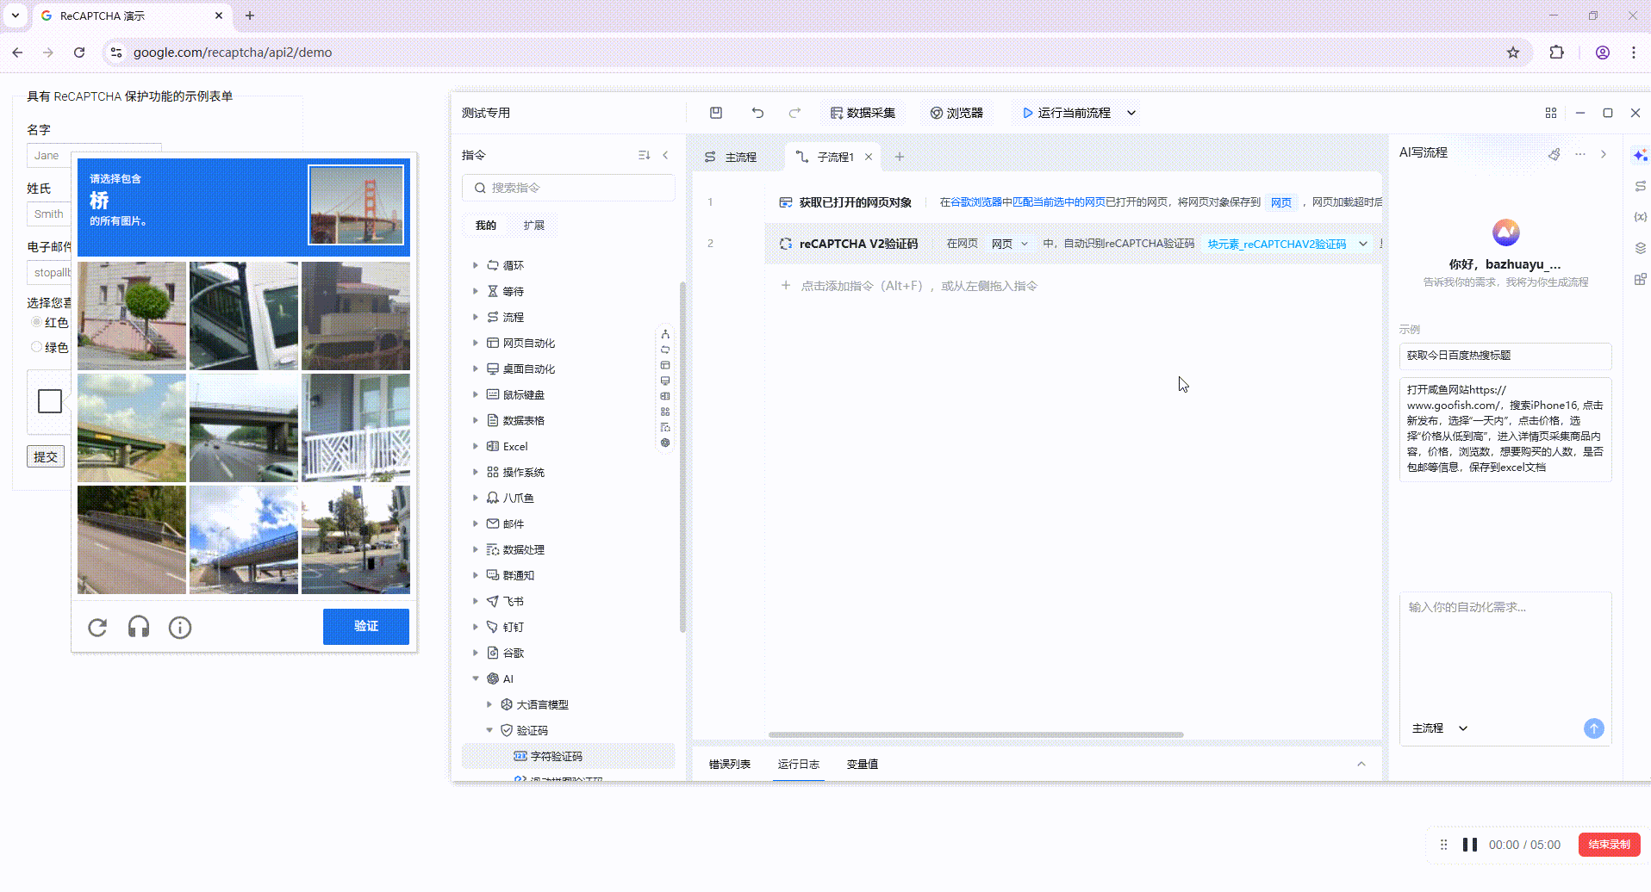Open the 主流程 tab
This screenshot has width=1651, height=892.
(x=732, y=157)
